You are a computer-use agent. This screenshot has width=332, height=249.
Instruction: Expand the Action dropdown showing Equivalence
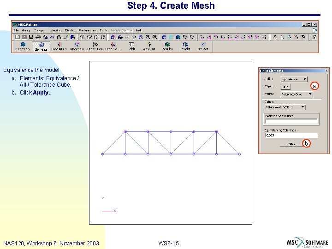(294, 79)
